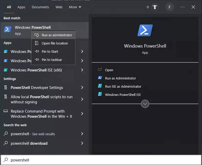Select Run as administrator in context menu
Image resolution: width=202 pixels, height=165 pixels.
(57, 35)
